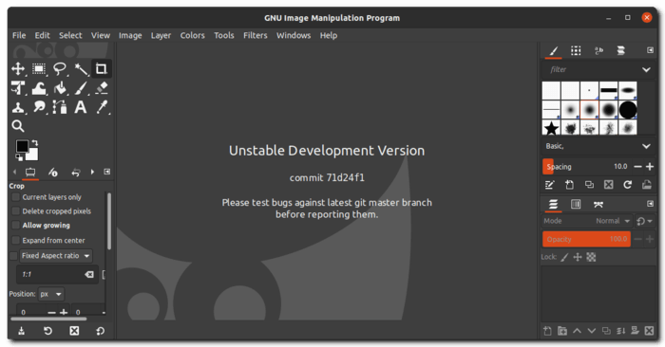Select the Crop tool
Viewport: 665px width, 347px height.
102,68
